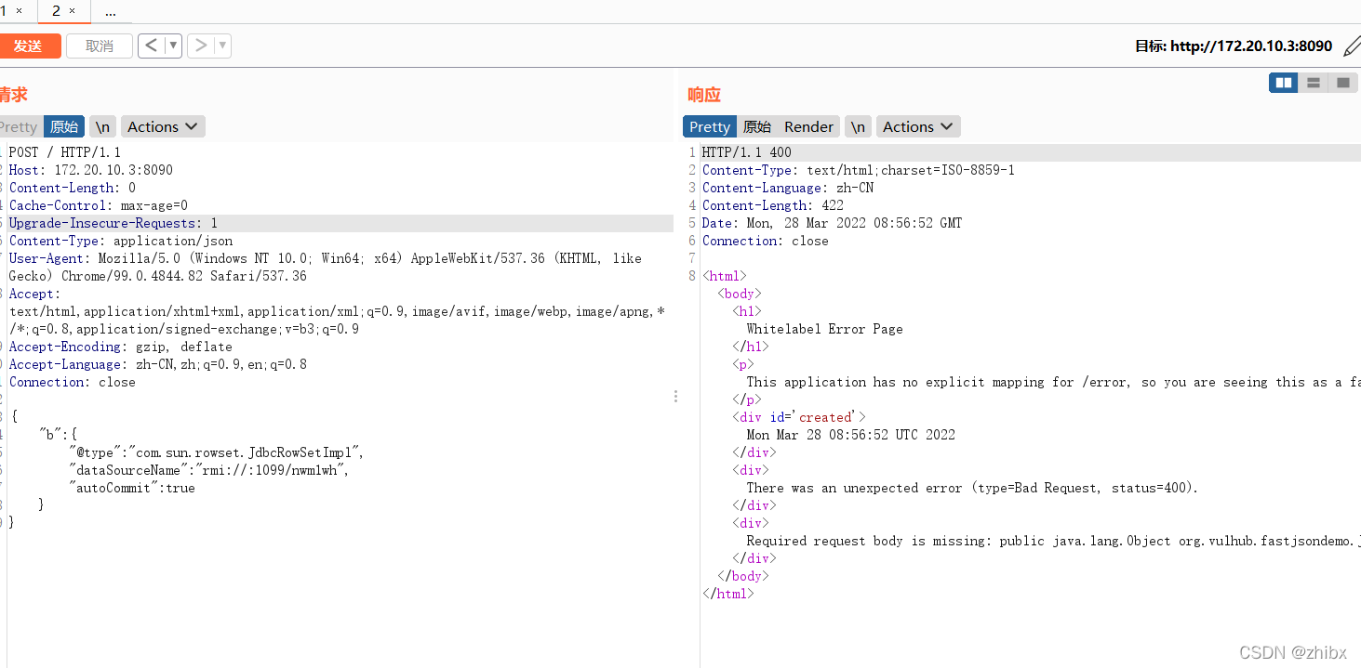Click the Accept-Language request header
Image resolution: width=1361 pixels, height=668 pixels.
[158, 364]
